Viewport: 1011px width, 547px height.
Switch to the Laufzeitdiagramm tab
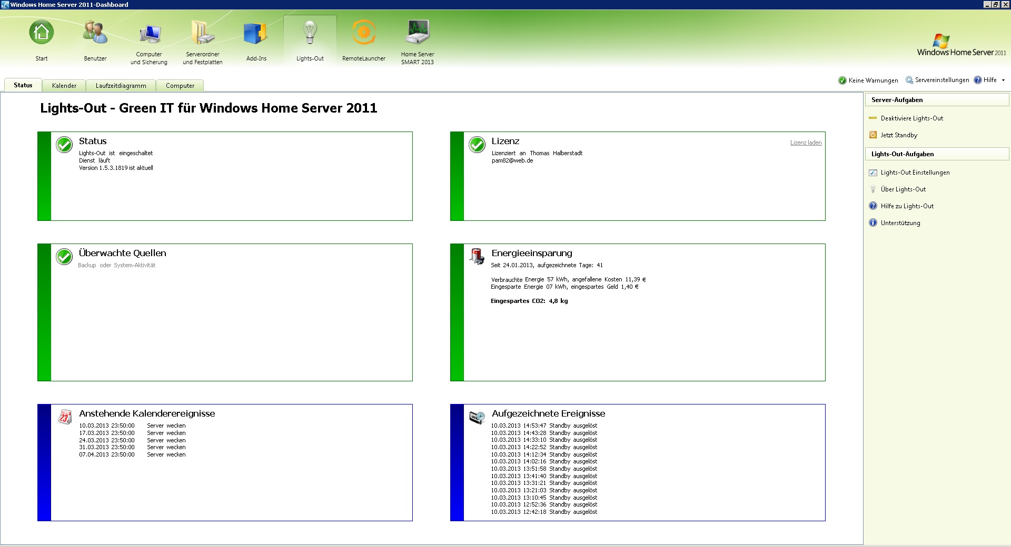click(x=121, y=86)
